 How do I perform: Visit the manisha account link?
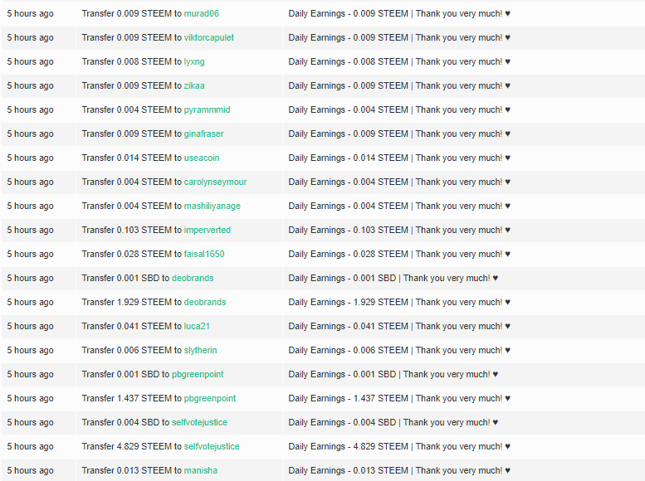coord(201,471)
